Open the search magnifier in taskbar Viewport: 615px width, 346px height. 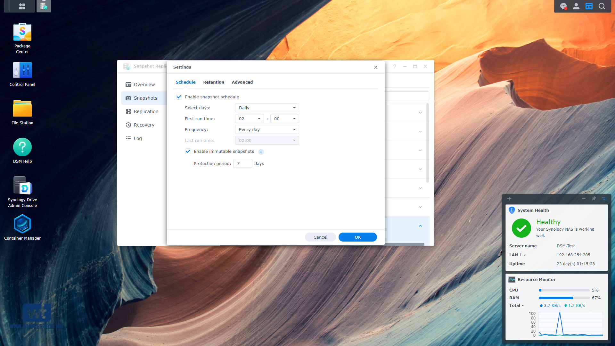click(x=602, y=6)
